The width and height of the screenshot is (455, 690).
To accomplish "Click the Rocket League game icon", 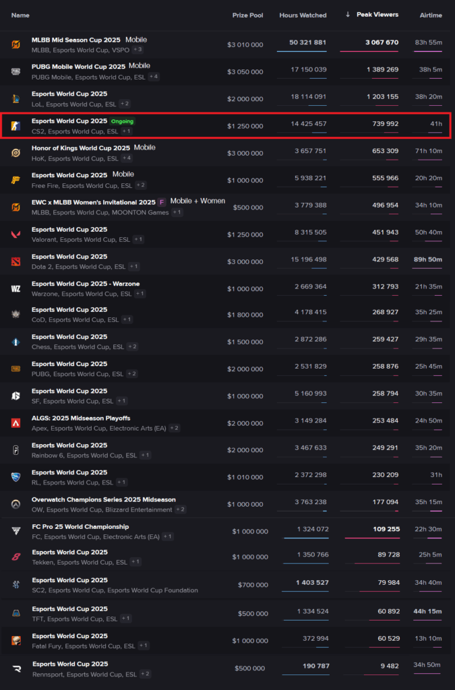I will click(x=16, y=477).
